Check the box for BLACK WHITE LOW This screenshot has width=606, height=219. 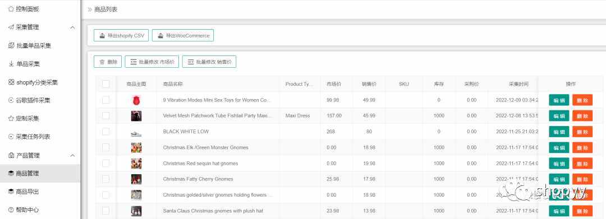tap(106, 132)
